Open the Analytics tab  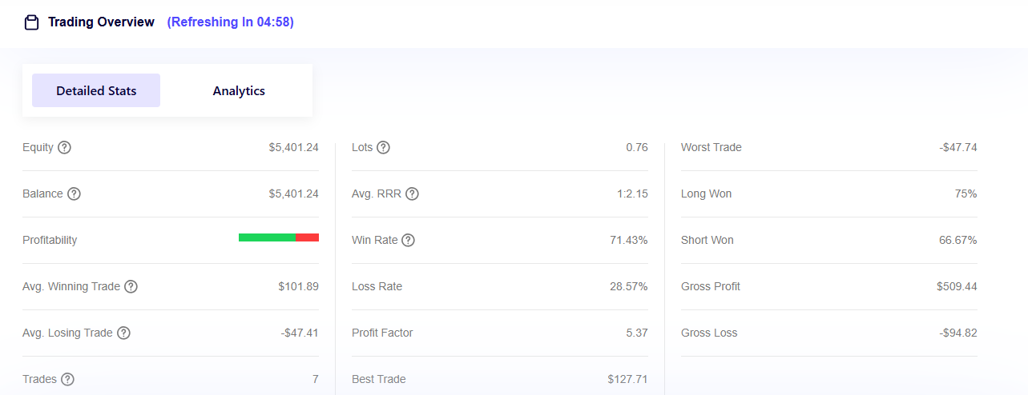[239, 90]
